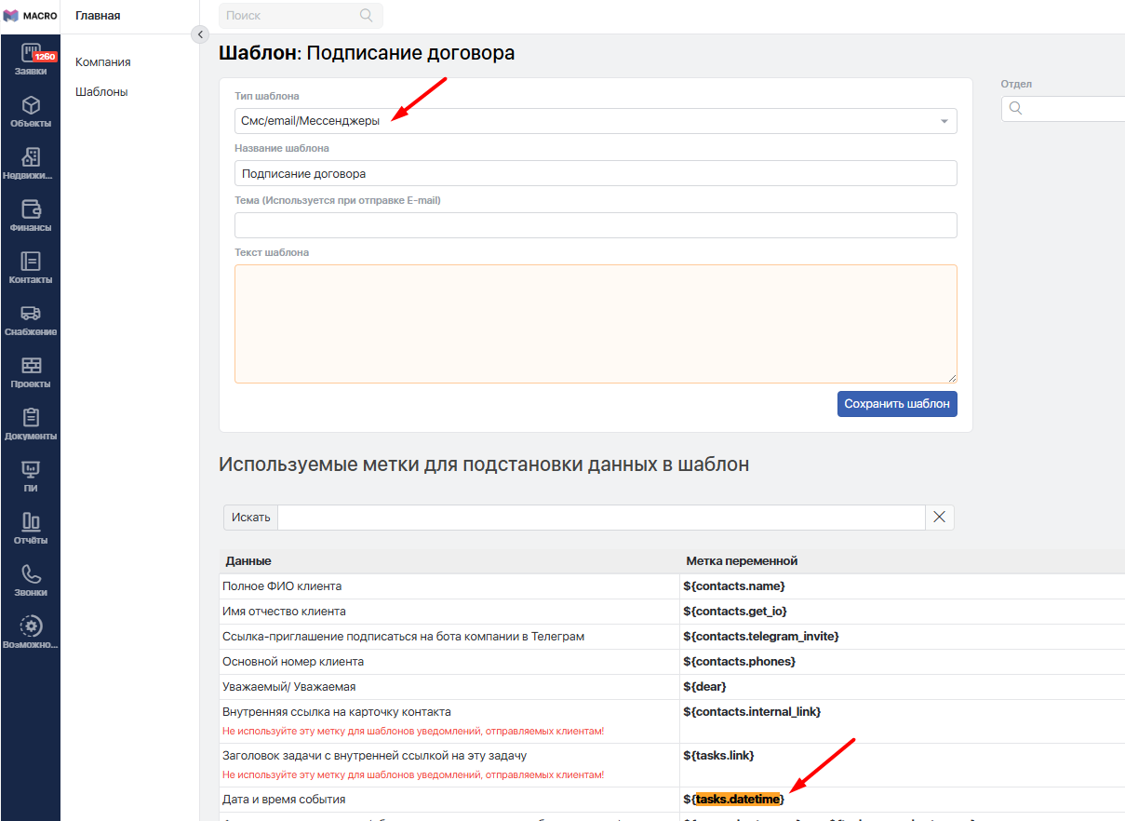Select Компания in the left menu
The height and width of the screenshot is (821, 1125).
click(x=102, y=62)
